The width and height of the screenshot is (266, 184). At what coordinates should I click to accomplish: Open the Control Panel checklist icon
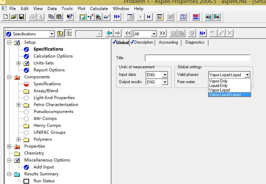tap(159, 17)
